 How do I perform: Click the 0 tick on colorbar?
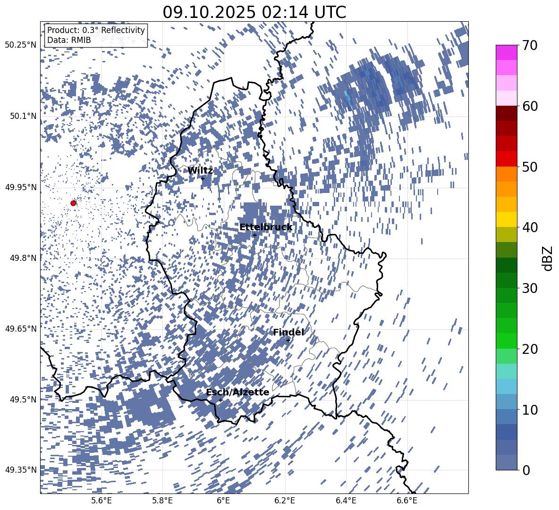pyautogui.click(x=526, y=470)
